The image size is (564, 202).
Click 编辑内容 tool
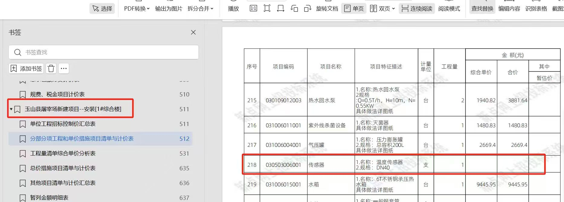[x=509, y=8]
